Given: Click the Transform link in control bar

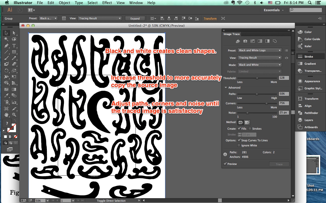Looking at the screenshot, I should 210,19.
